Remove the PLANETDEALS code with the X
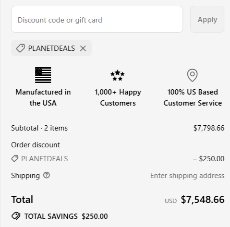230x227 pixels. 83,48
